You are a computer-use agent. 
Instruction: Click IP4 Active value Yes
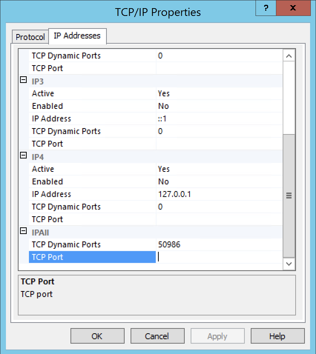[x=219, y=169]
